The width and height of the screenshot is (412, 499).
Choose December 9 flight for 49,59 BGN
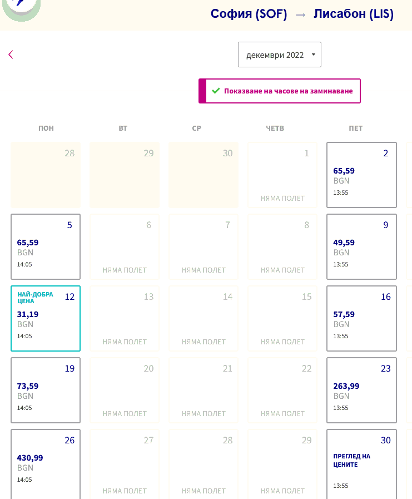tap(361, 246)
